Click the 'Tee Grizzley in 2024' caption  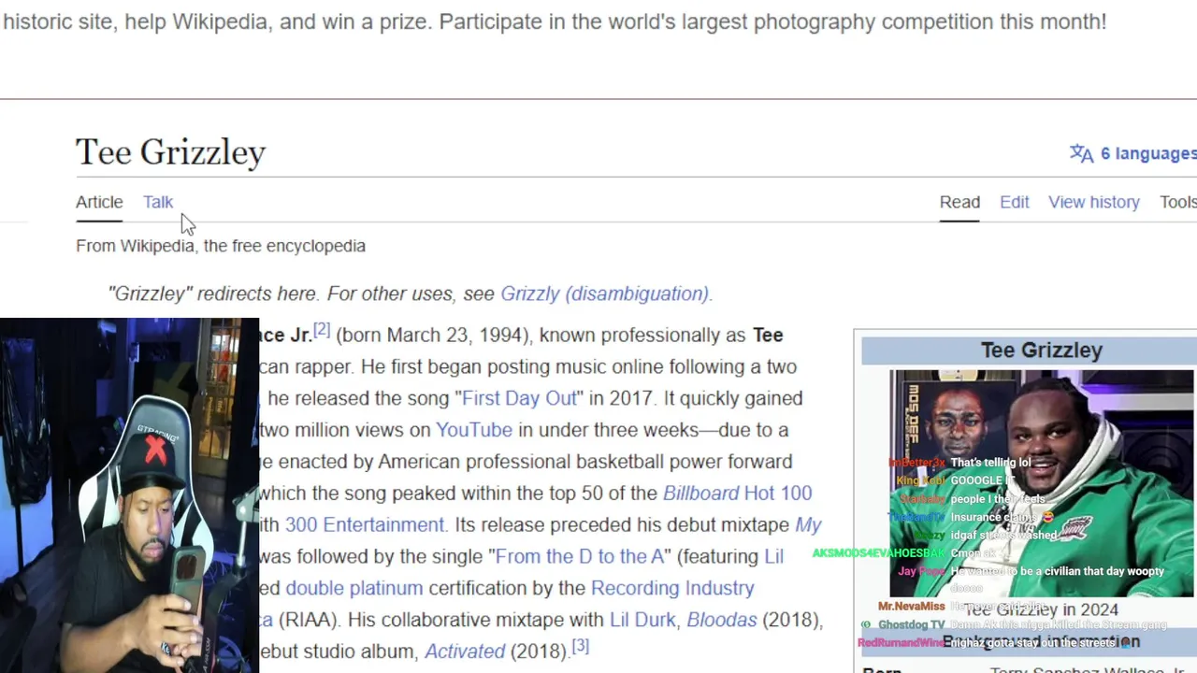point(1041,609)
